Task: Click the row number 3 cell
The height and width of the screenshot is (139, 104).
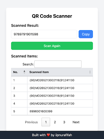Action: (x=19, y=96)
